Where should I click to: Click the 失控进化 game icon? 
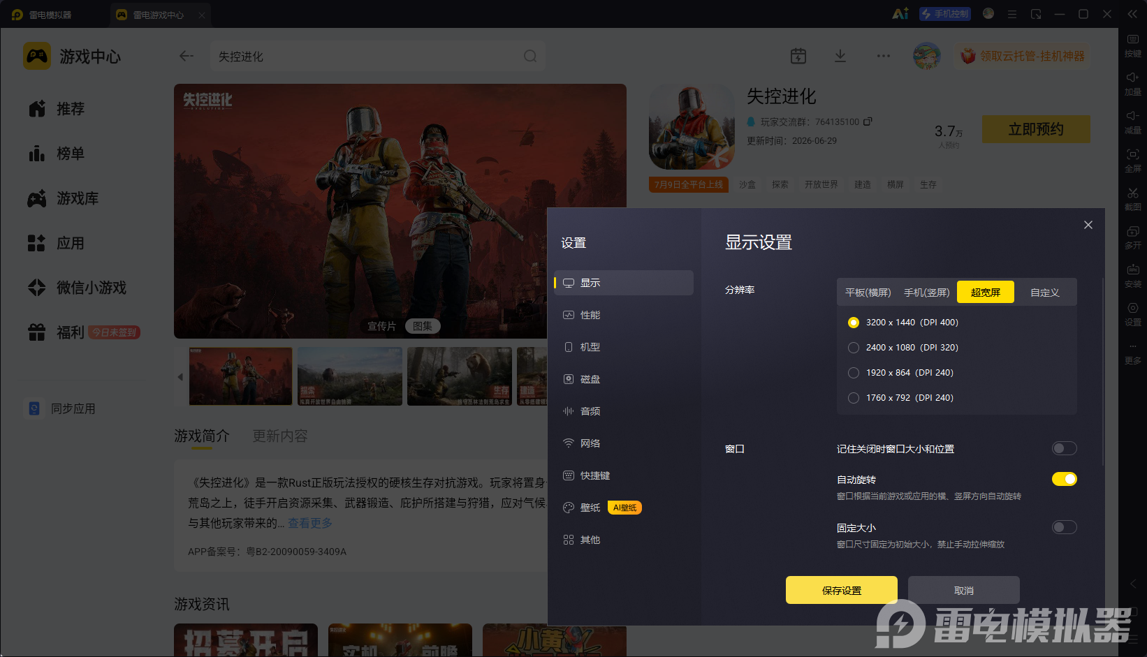pyautogui.click(x=692, y=127)
